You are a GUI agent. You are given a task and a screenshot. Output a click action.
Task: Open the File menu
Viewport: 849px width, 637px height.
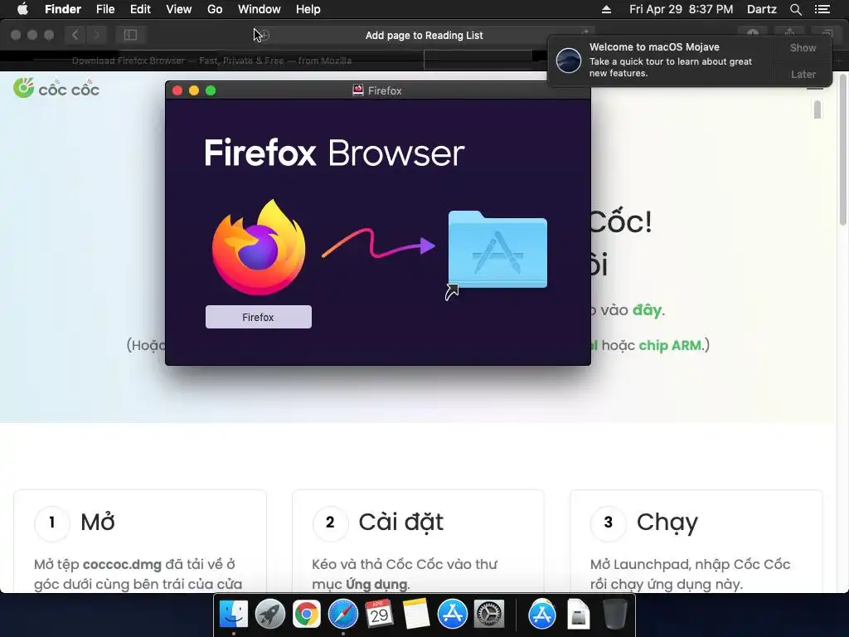point(105,9)
